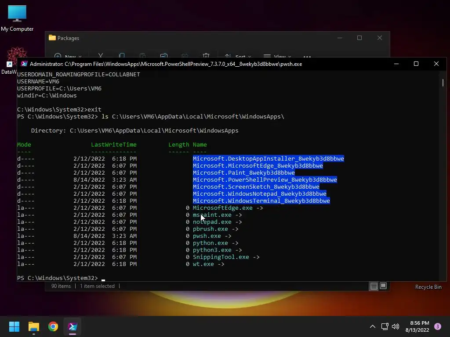Click Microsoft.ScreenSketch_8wekyb3d8bbwe entry
Viewport: 450px width, 337px height.
coord(256,186)
